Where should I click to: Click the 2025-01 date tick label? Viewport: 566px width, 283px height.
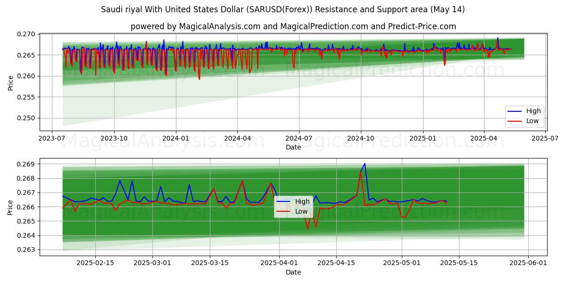[423, 139]
